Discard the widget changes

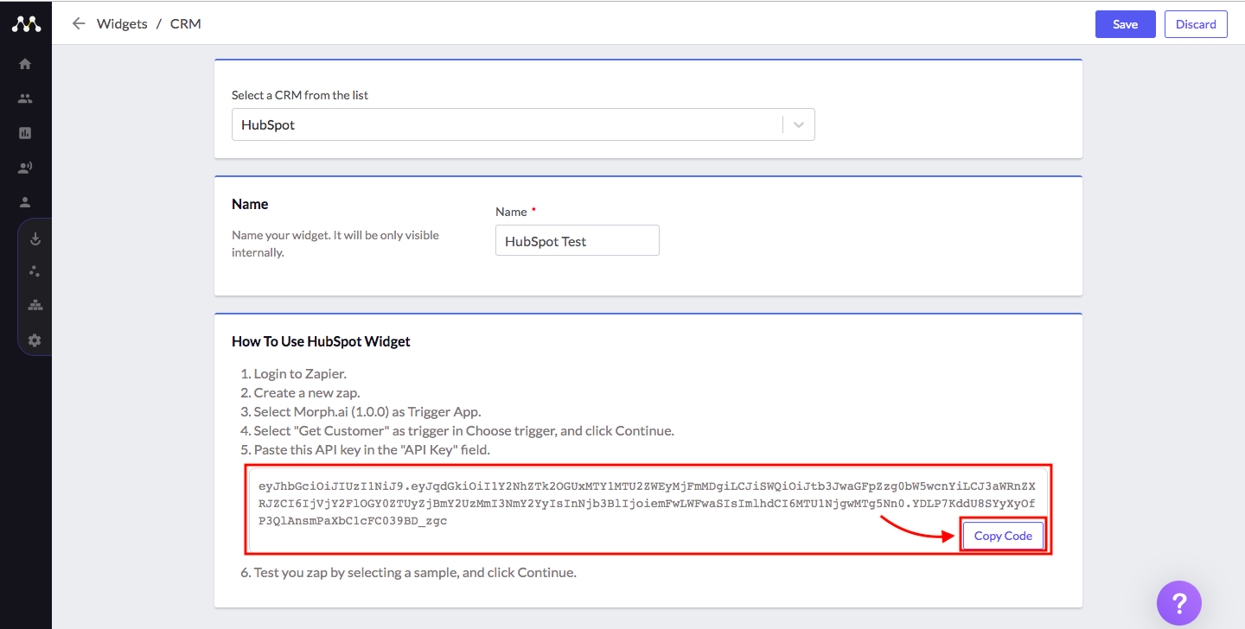1196,24
